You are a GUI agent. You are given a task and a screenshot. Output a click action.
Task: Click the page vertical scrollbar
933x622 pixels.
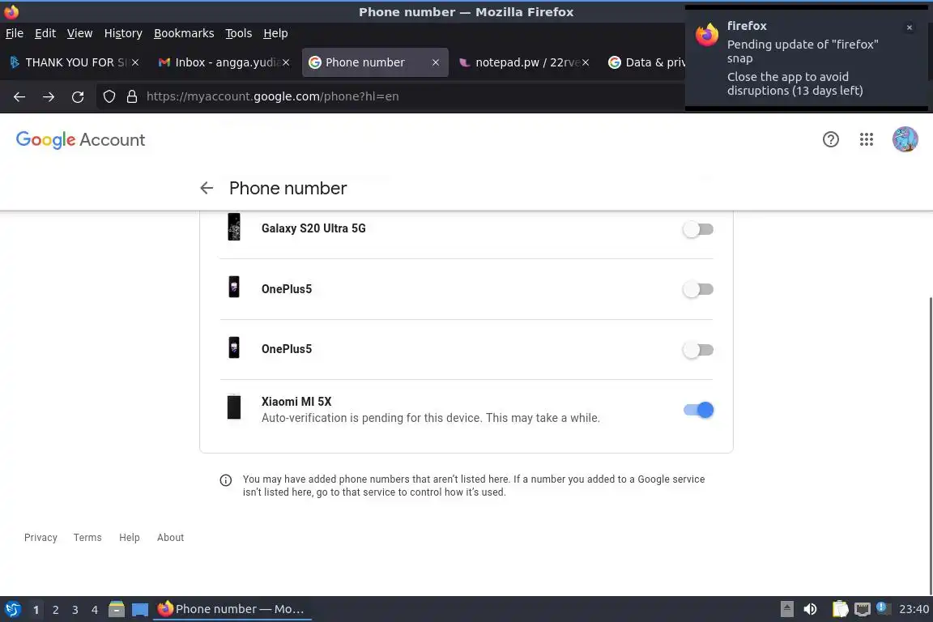tap(930, 444)
